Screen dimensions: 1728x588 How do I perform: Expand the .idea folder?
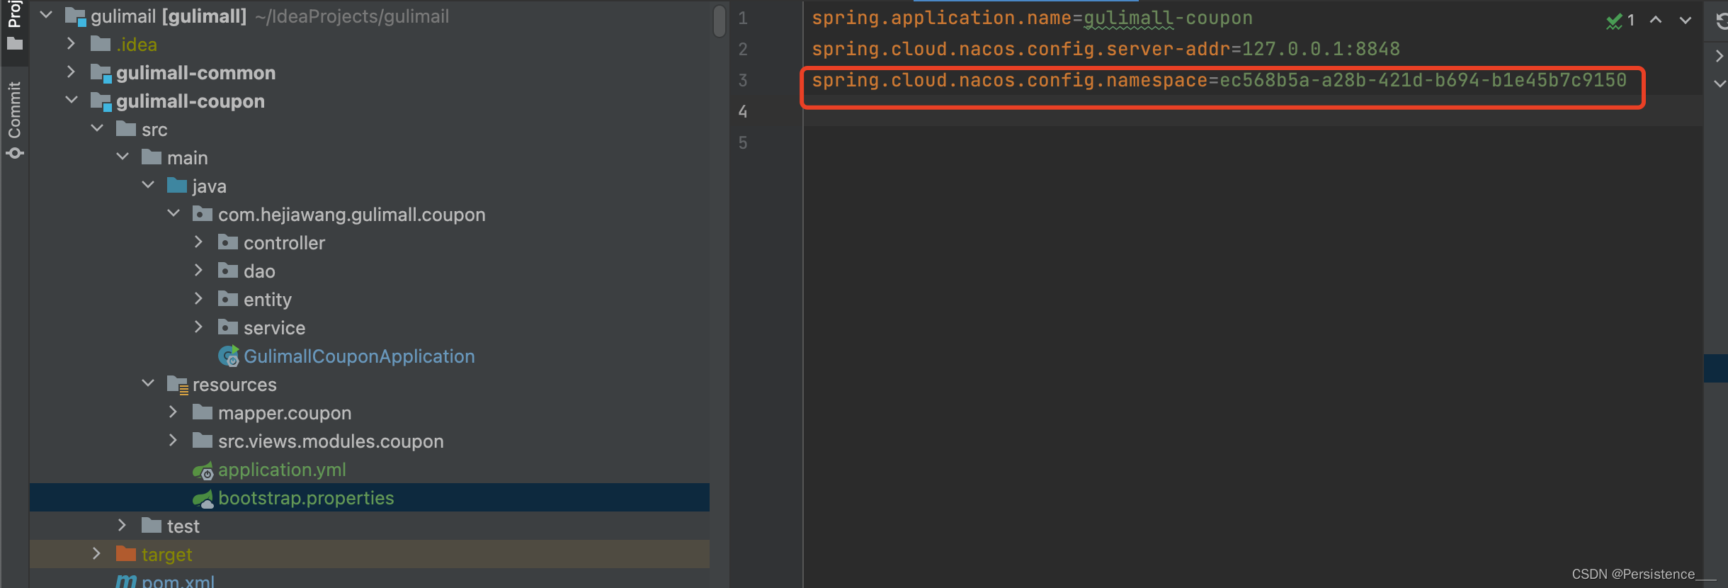tap(71, 44)
